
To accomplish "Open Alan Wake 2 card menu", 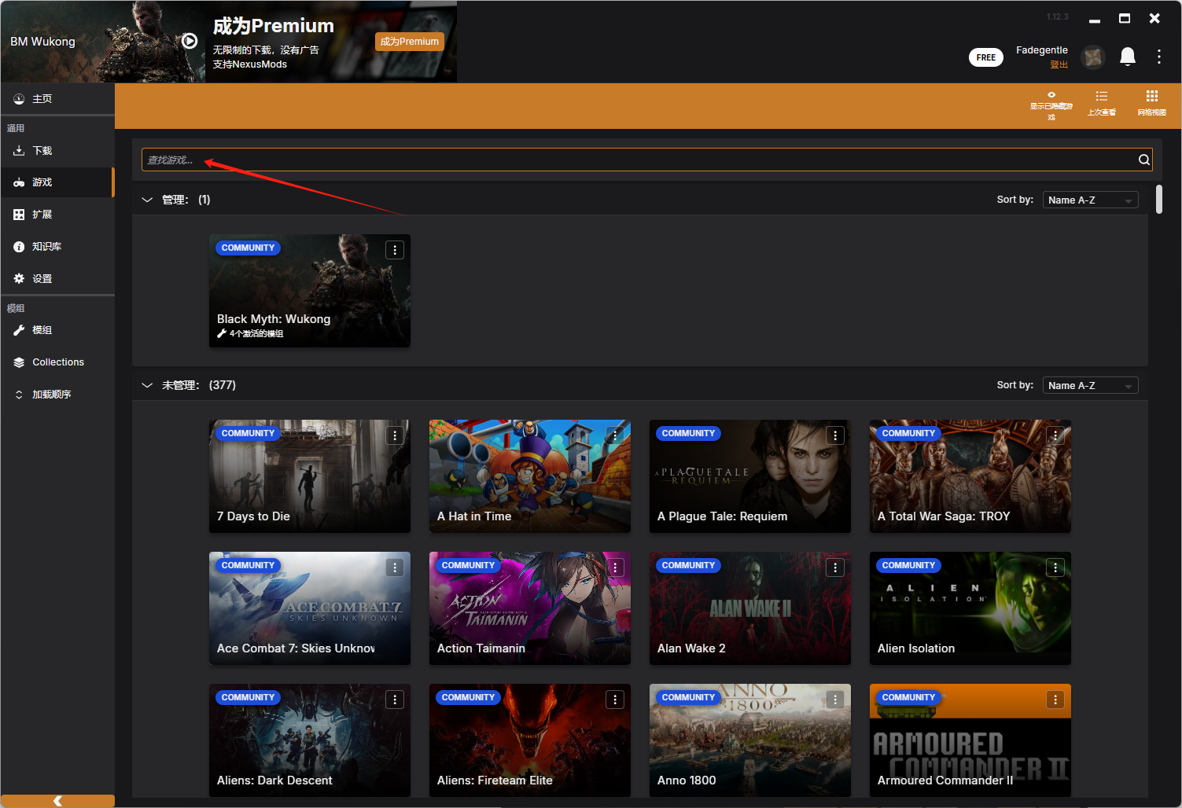I will pos(835,567).
